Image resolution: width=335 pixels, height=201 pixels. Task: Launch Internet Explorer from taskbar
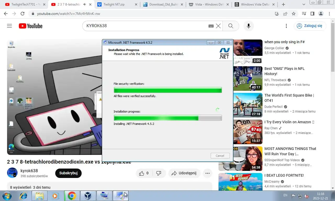click(23, 196)
